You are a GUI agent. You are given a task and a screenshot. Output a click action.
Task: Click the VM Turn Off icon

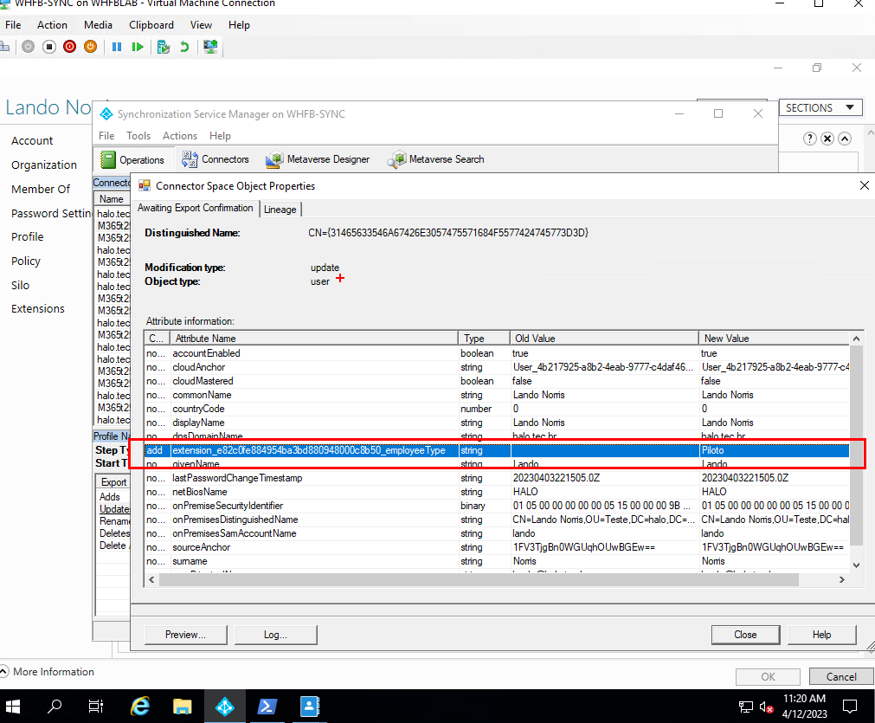point(49,47)
